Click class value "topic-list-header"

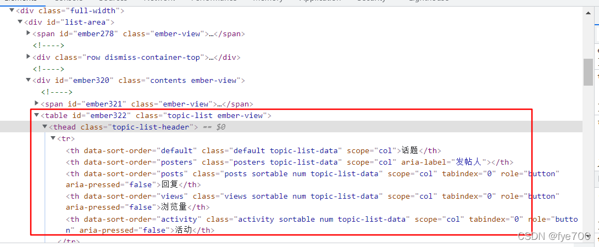(x=151, y=127)
